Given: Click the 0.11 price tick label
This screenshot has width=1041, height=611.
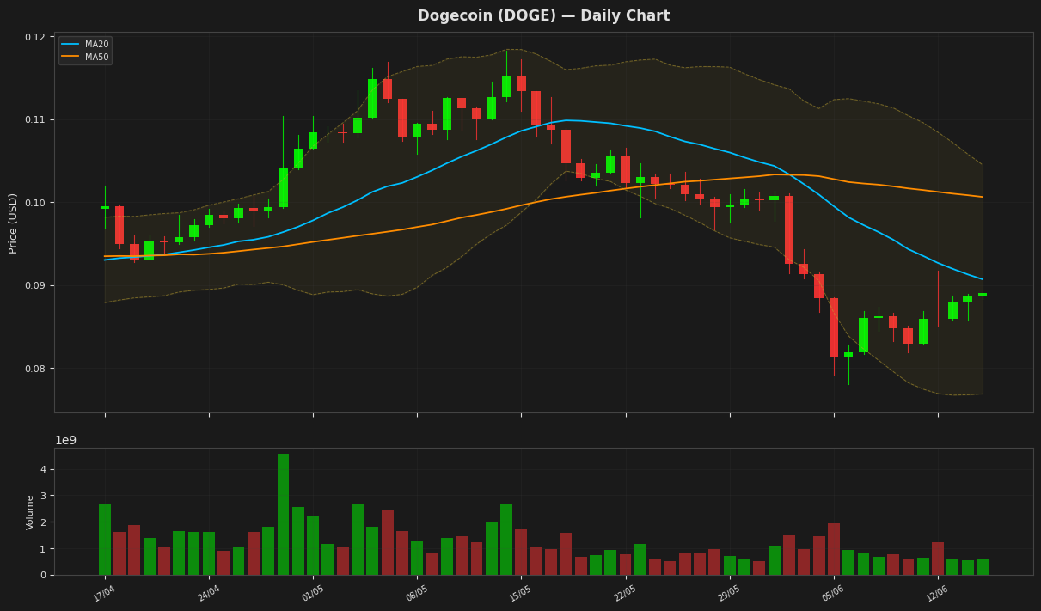Looking at the screenshot, I should pos(35,119).
